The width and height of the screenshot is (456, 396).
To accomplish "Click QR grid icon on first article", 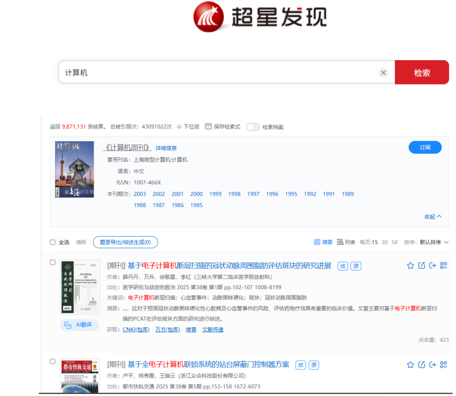I will (444, 266).
